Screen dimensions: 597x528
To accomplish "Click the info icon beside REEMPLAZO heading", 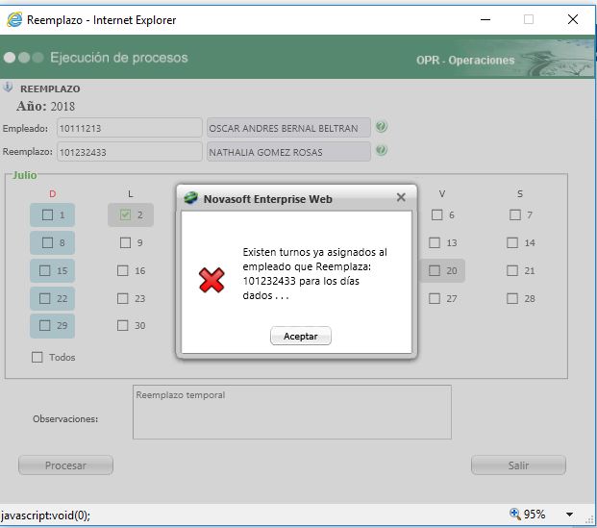I will click(8, 88).
